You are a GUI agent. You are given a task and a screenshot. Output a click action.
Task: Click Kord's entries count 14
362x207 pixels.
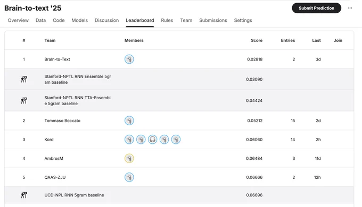pyautogui.click(x=293, y=139)
